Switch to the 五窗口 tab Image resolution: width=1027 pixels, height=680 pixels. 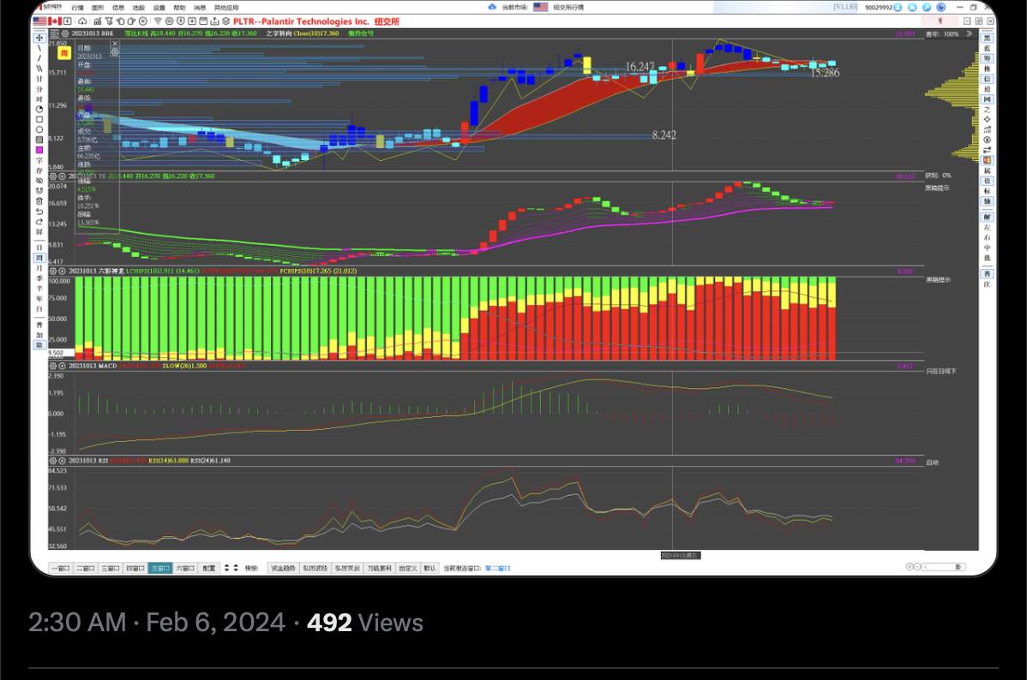coord(159,568)
